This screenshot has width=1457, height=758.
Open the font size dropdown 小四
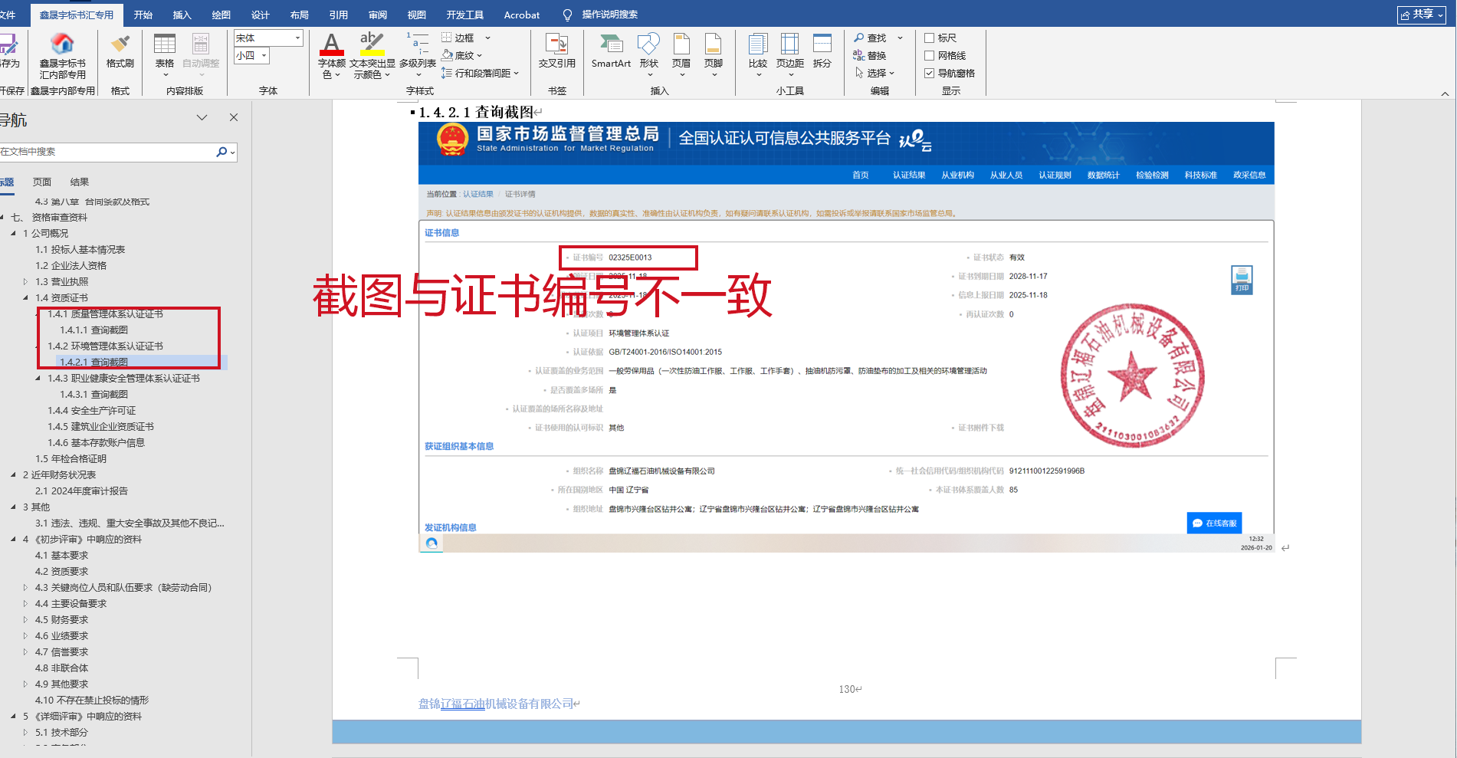[x=264, y=55]
